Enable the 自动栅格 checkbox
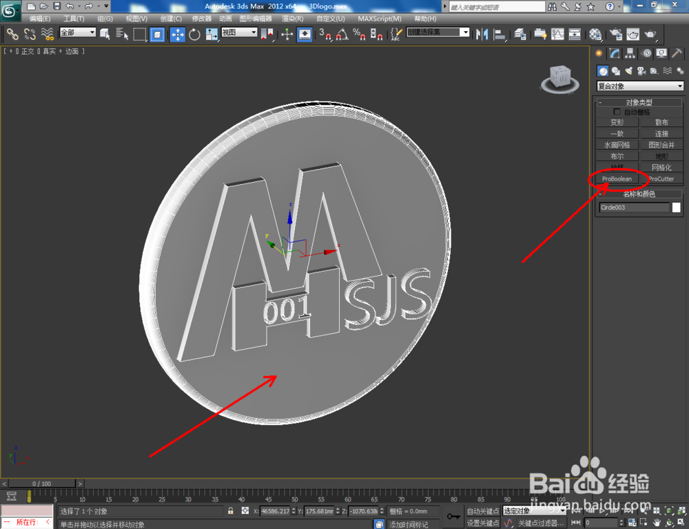Viewport: 689px width, 529px height. tap(617, 112)
